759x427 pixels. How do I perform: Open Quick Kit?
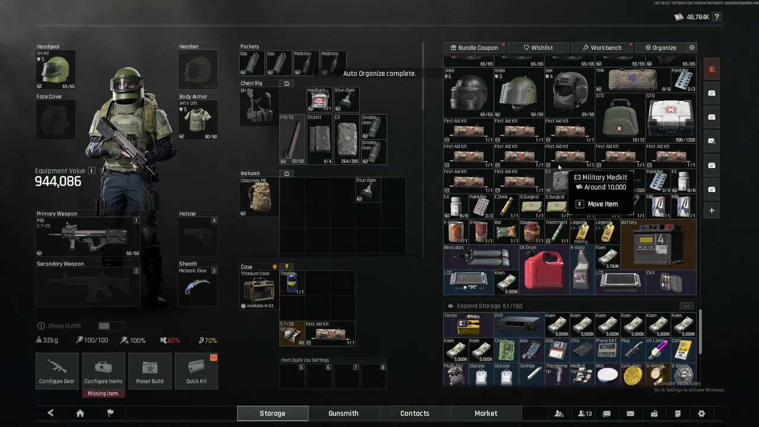click(x=196, y=371)
